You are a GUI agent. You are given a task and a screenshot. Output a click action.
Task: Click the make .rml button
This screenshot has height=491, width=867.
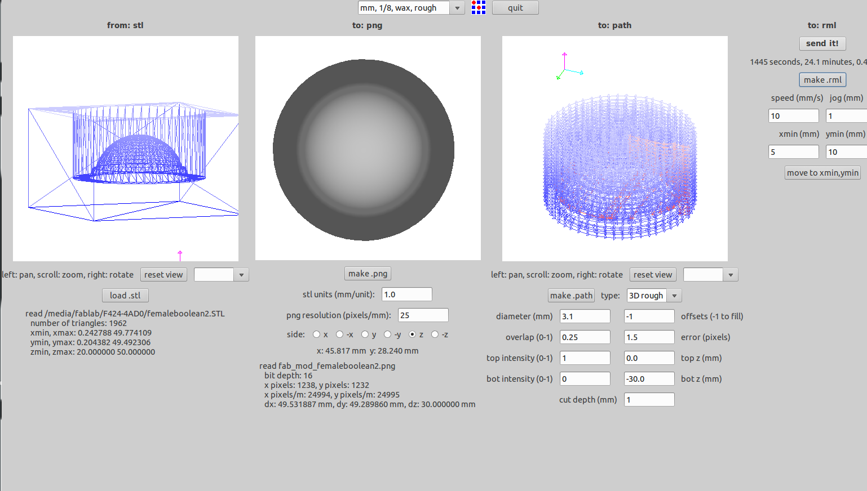click(822, 80)
